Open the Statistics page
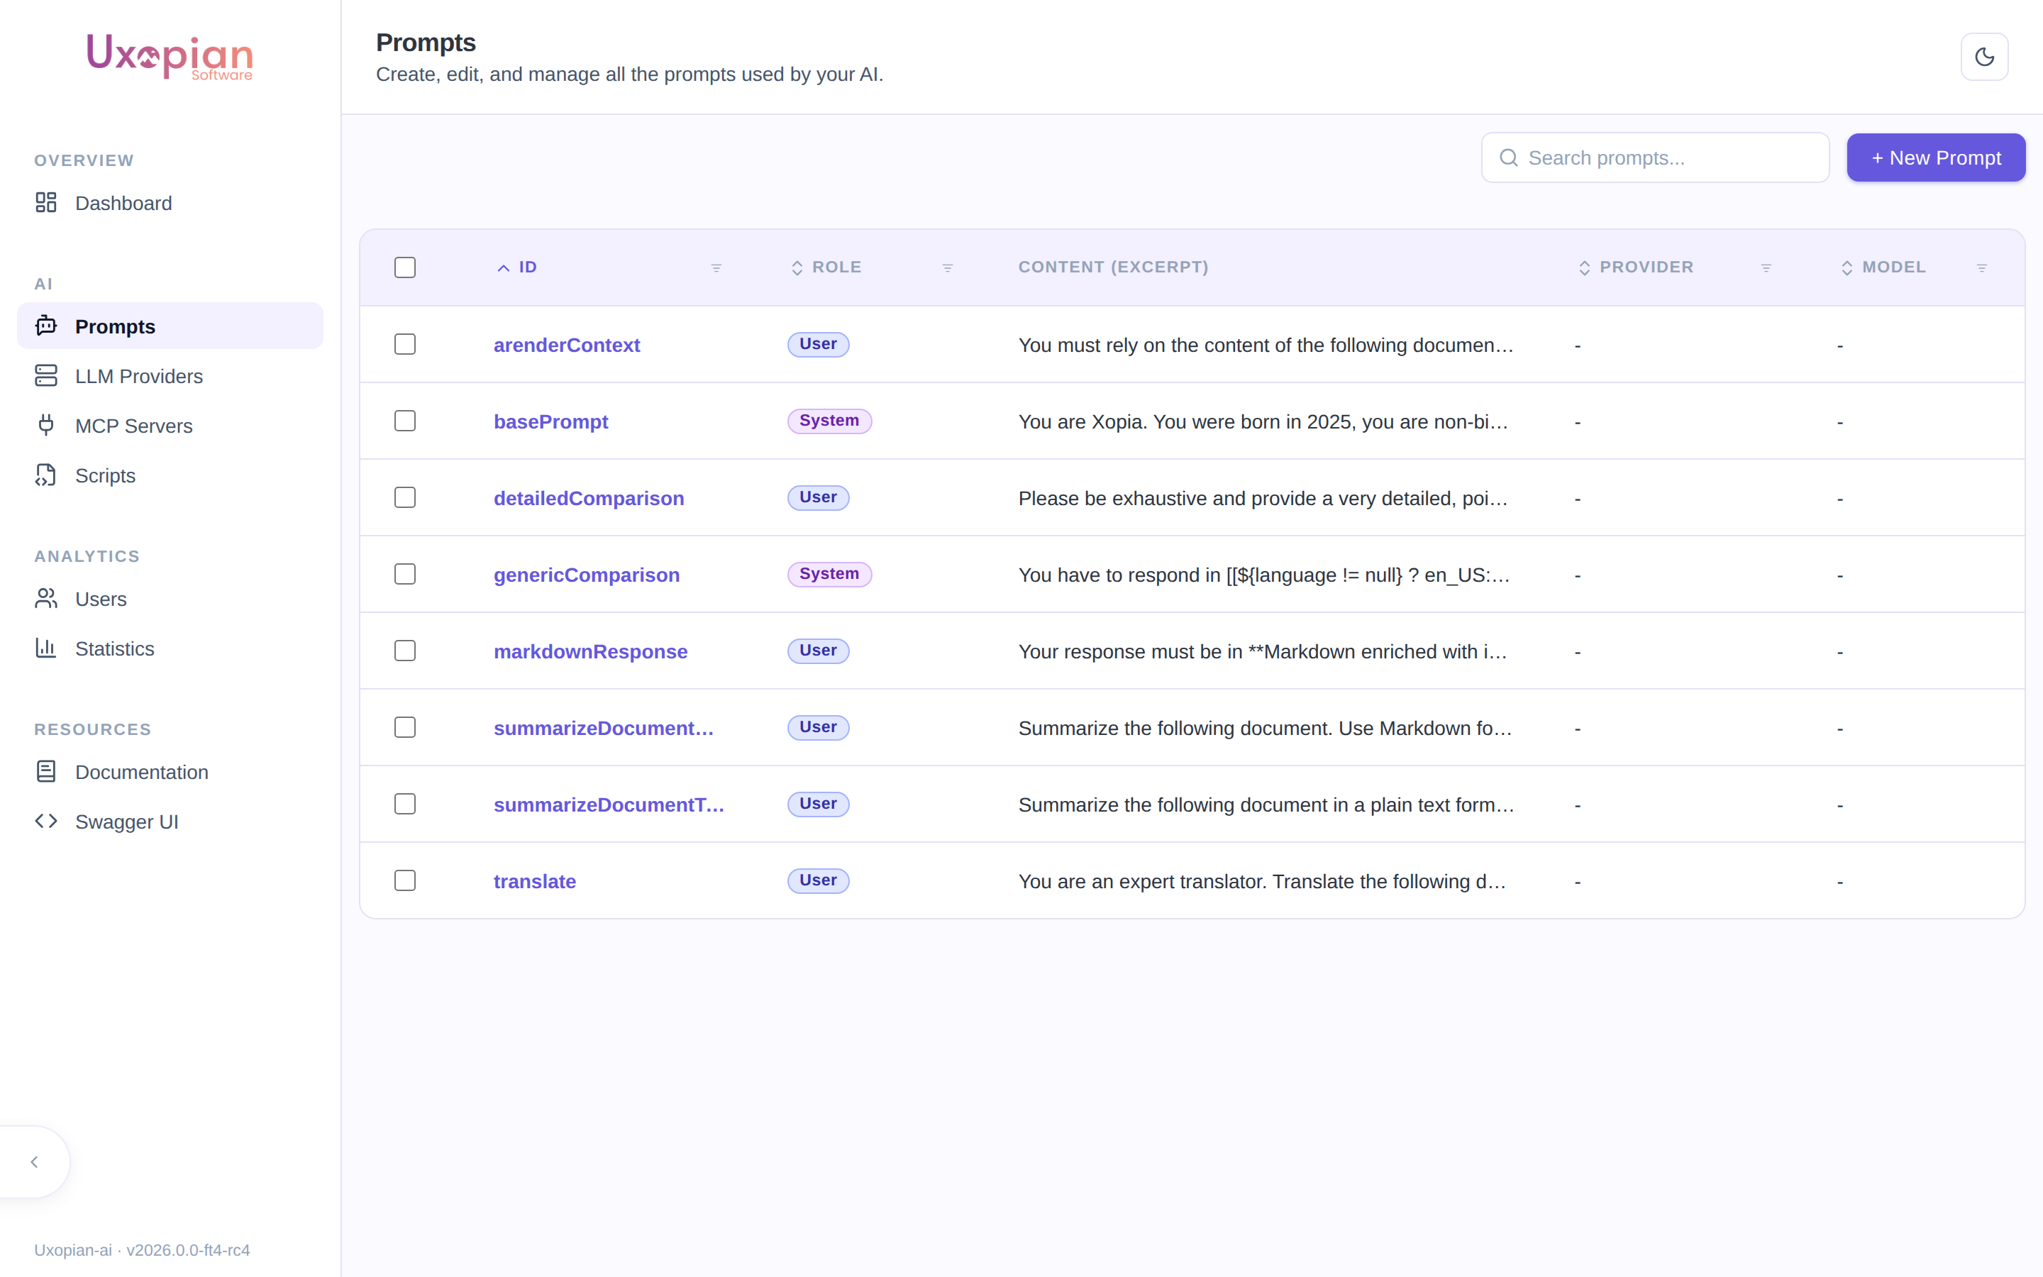2043x1277 pixels. click(170, 648)
